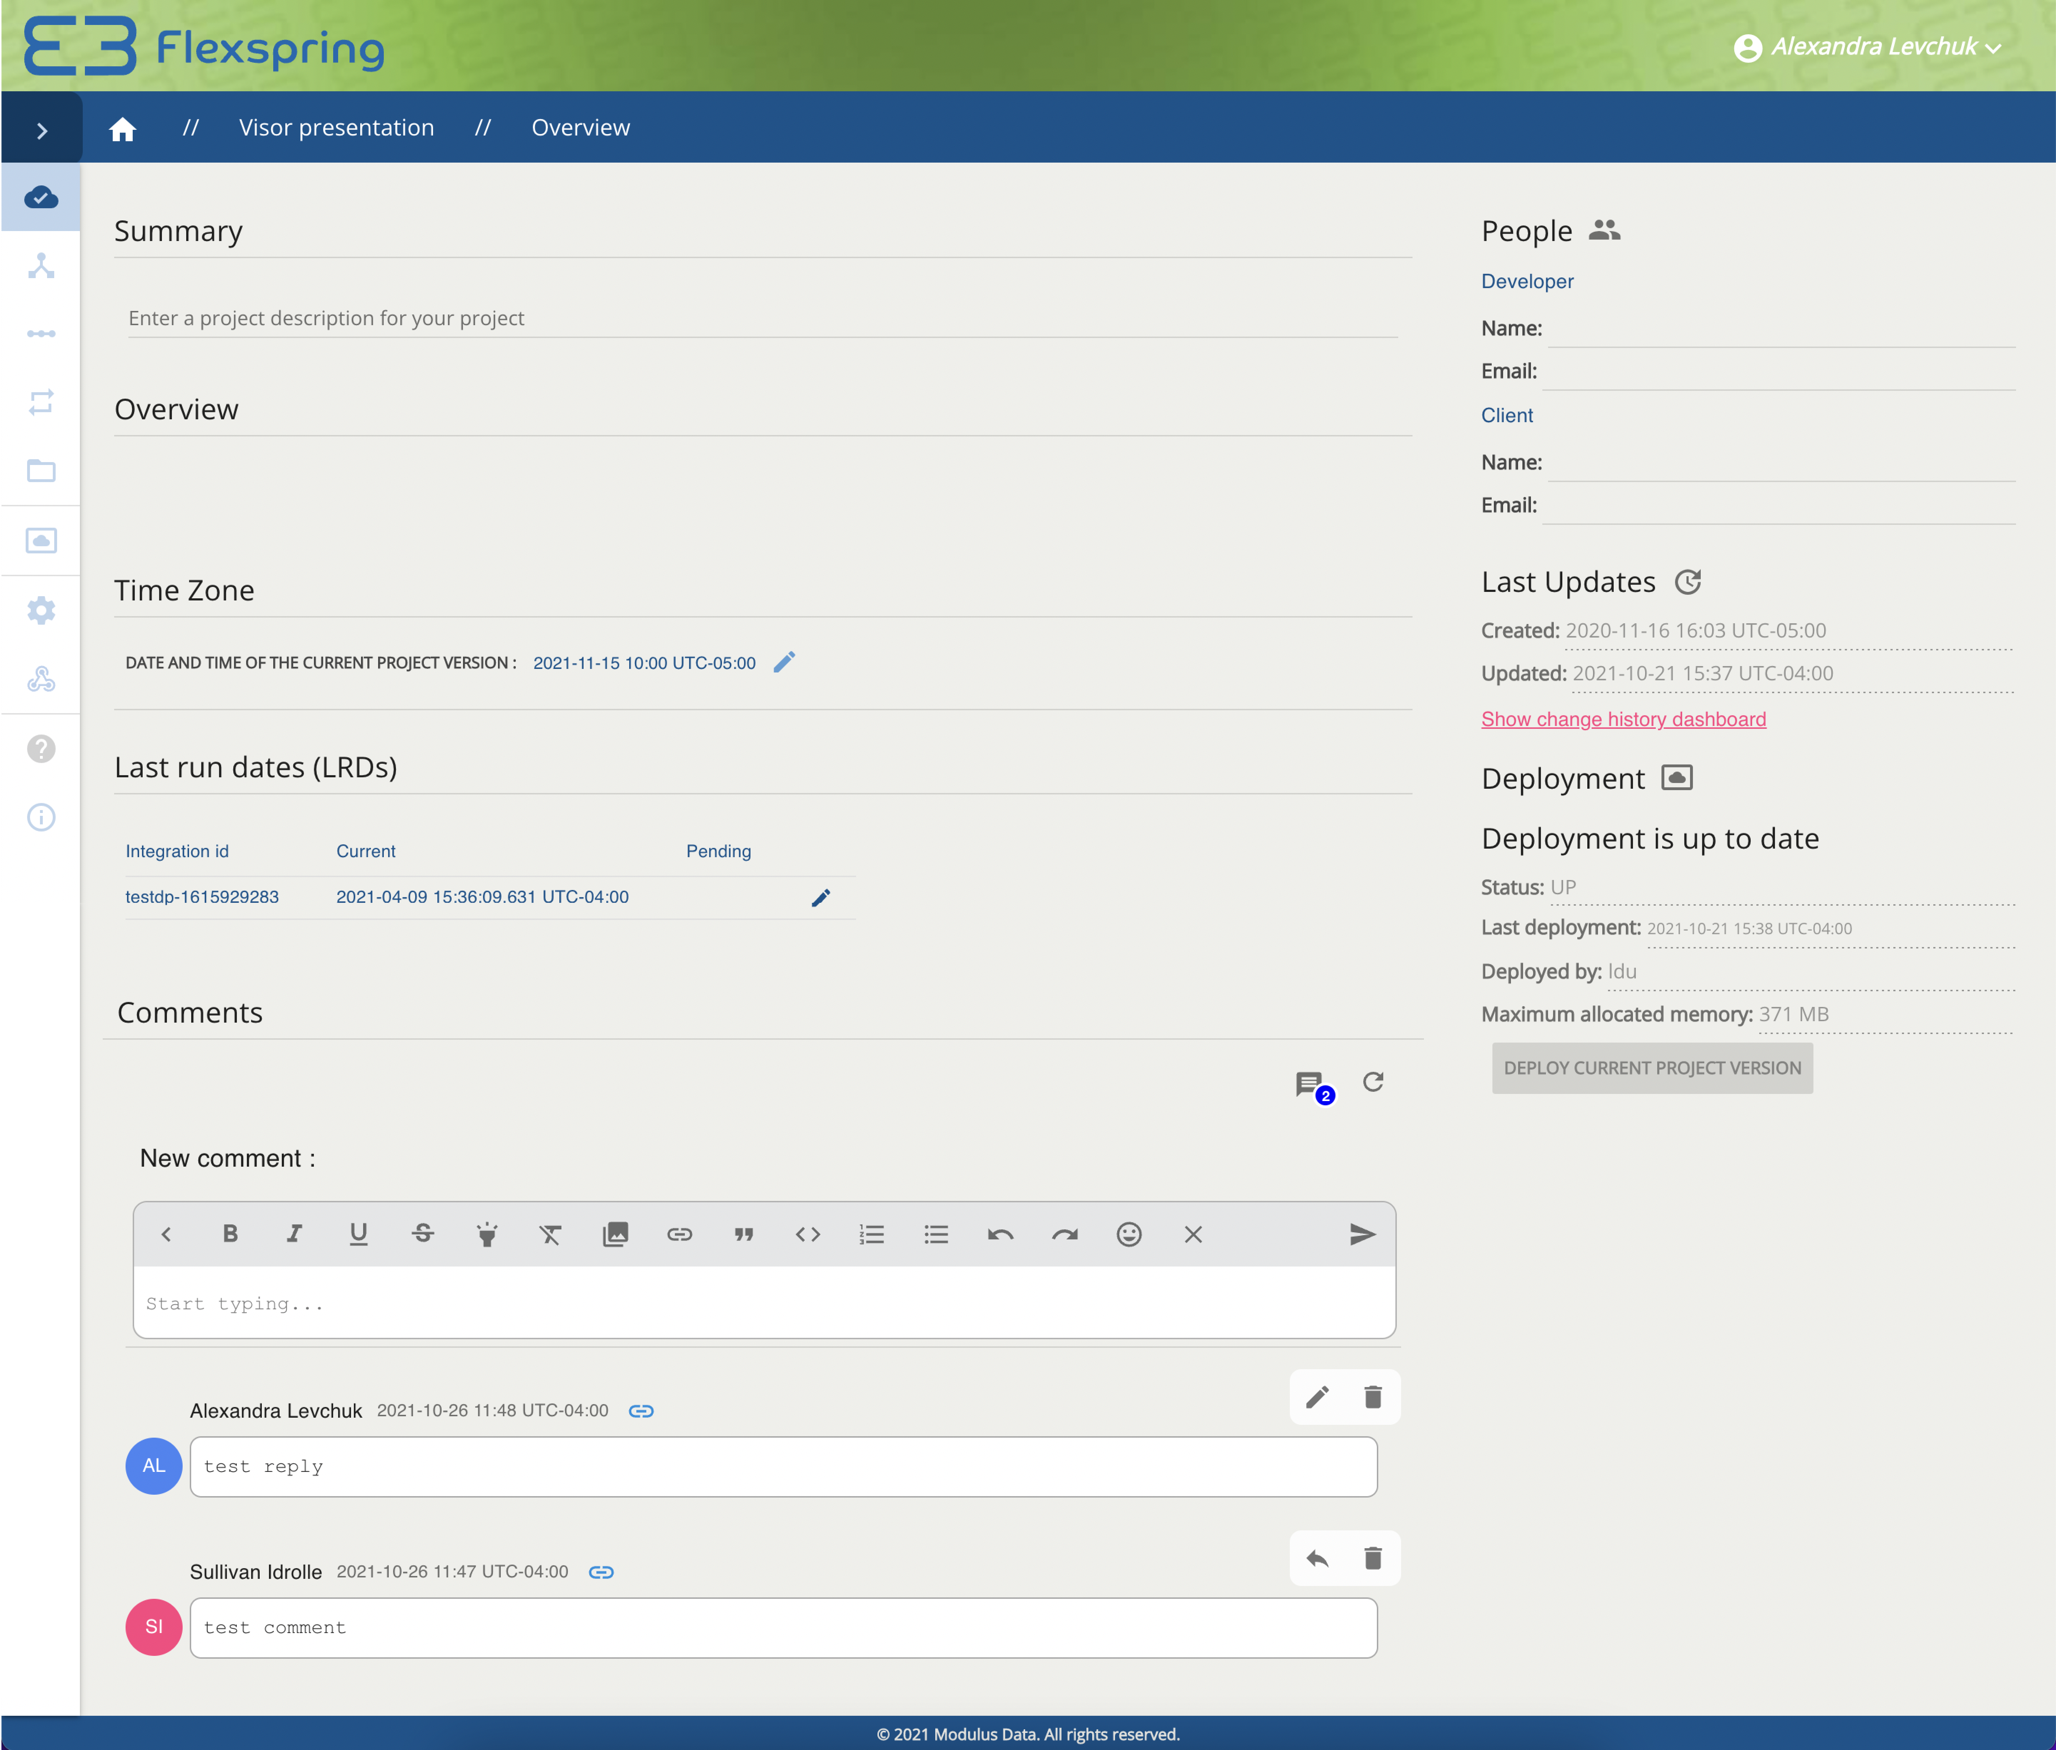This screenshot has width=2056, height=1750.
Task: Edit the testdp-1615929283 last run date
Action: [x=821, y=898]
